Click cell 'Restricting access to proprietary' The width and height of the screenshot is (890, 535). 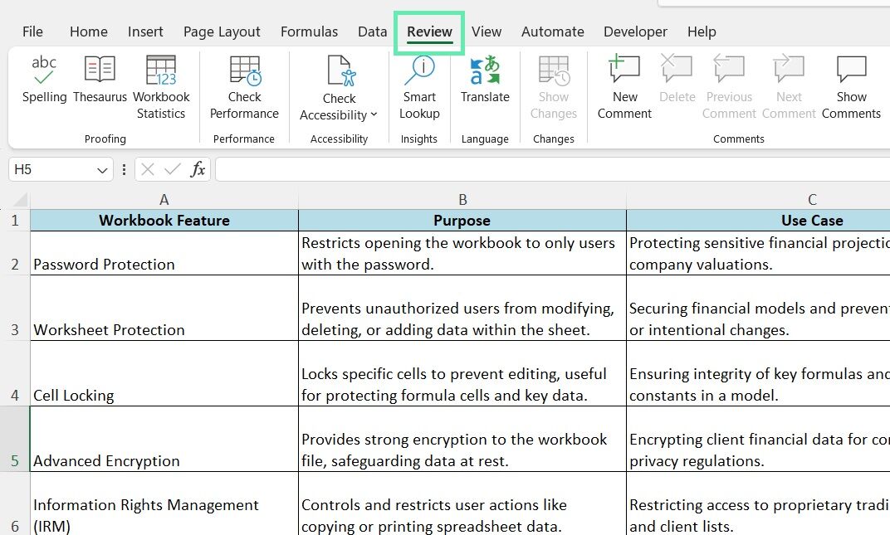[x=758, y=503]
